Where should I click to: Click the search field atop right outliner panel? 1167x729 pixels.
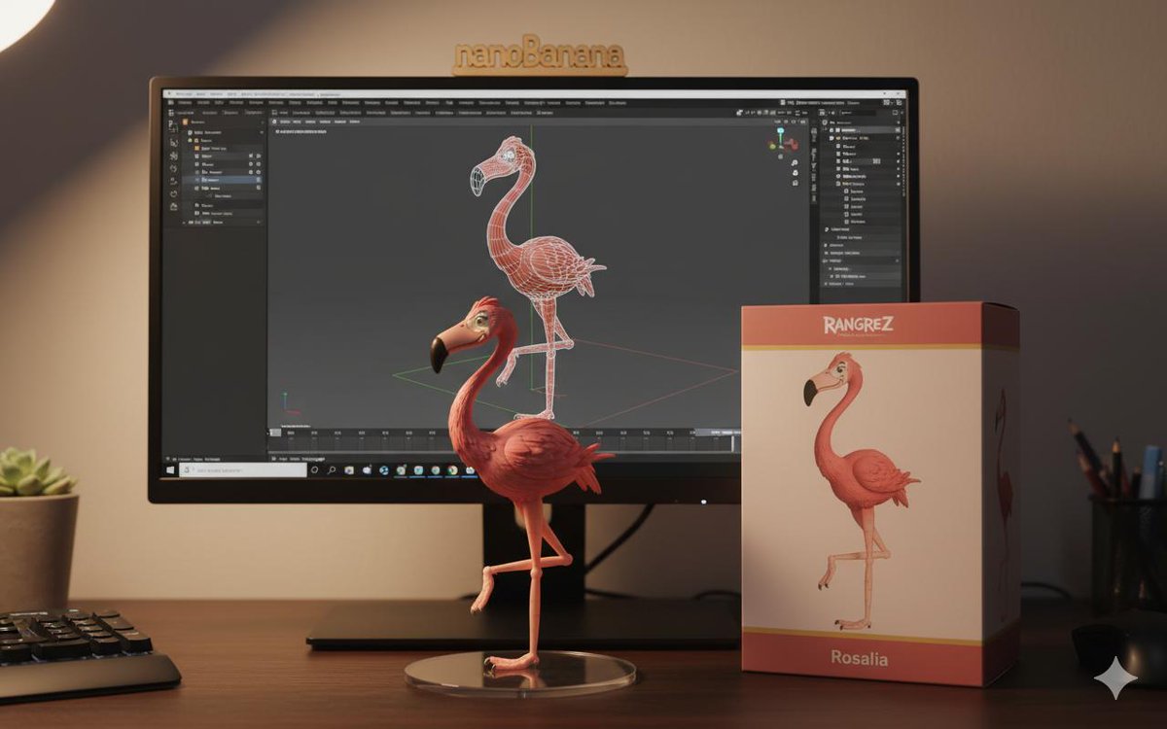coord(858,113)
